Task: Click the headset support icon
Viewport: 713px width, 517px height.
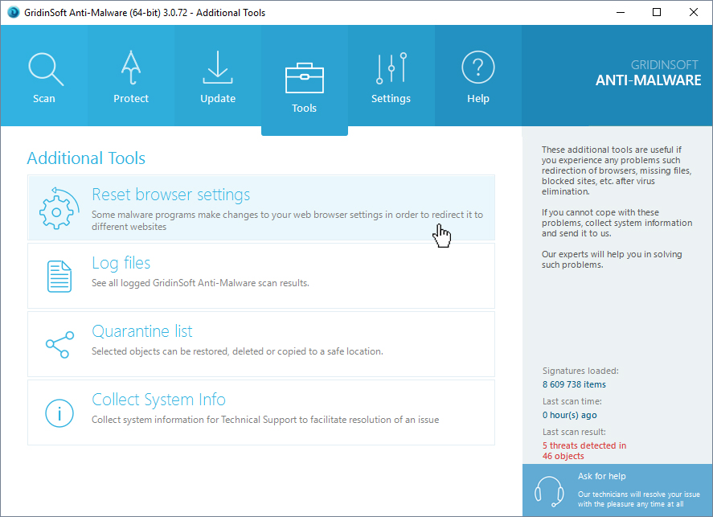Action: (549, 490)
